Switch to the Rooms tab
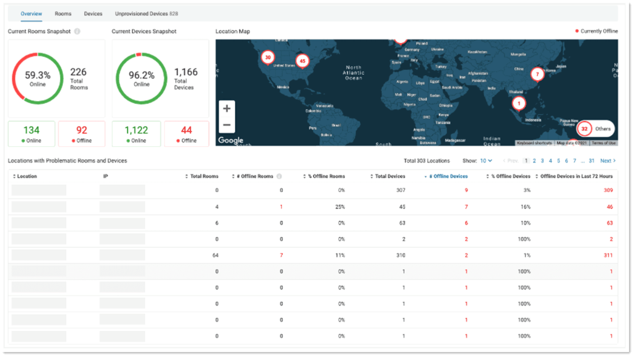 63,13
